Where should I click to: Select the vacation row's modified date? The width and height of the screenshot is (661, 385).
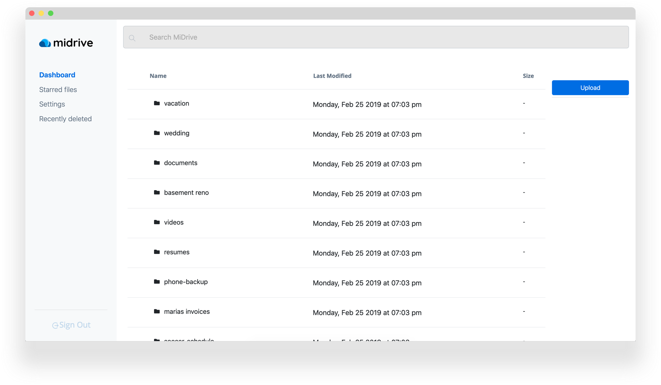click(367, 105)
